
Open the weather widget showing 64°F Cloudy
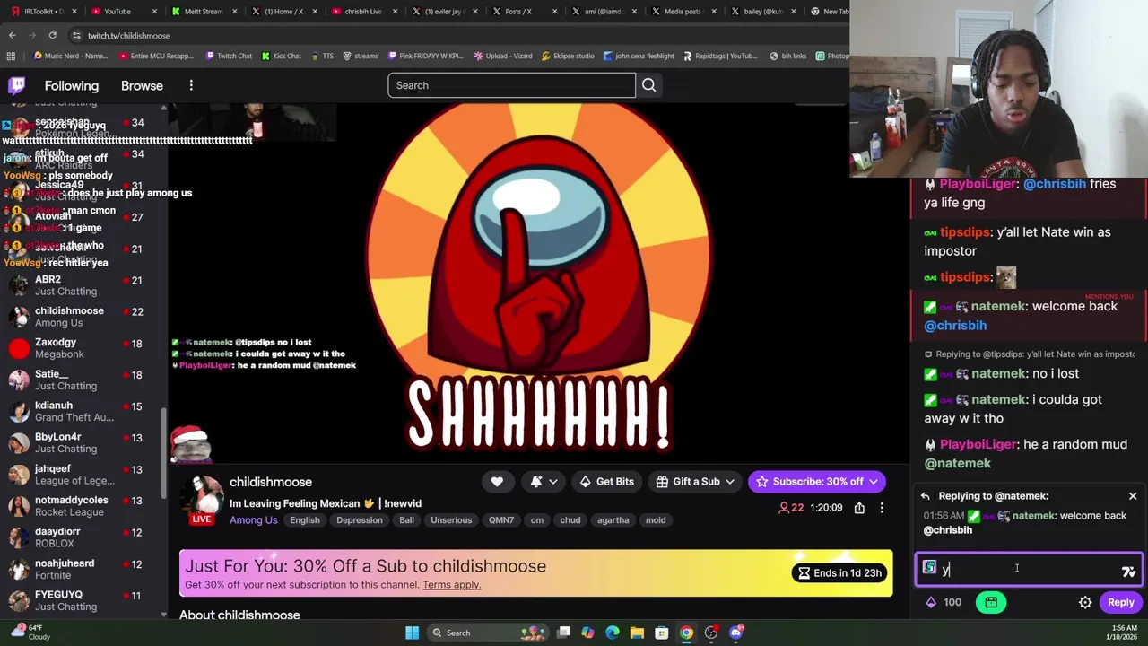(29, 633)
